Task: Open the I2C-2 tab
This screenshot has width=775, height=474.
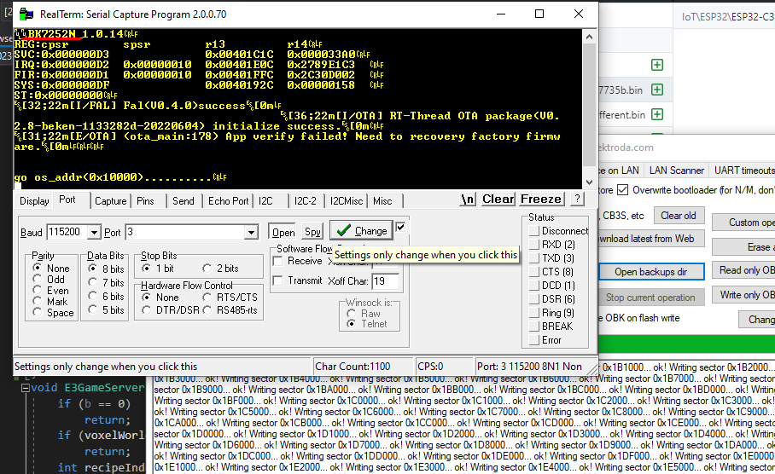Action: [x=305, y=201]
